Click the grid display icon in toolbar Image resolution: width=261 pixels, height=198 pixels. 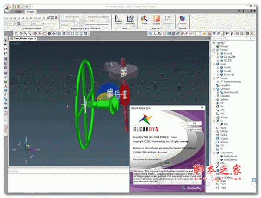[151, 34]
